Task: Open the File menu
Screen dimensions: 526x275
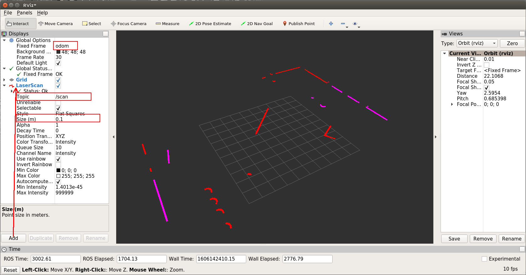Action: point(8,13)
